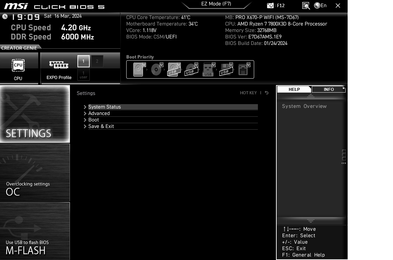
Task: Click the BIOS Mode CSM/UEFI text
Action: (151, 37)
